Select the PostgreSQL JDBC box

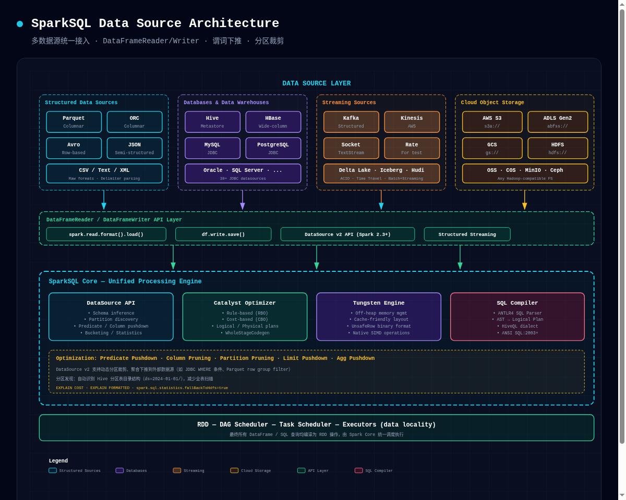click(x=273, y=148)
